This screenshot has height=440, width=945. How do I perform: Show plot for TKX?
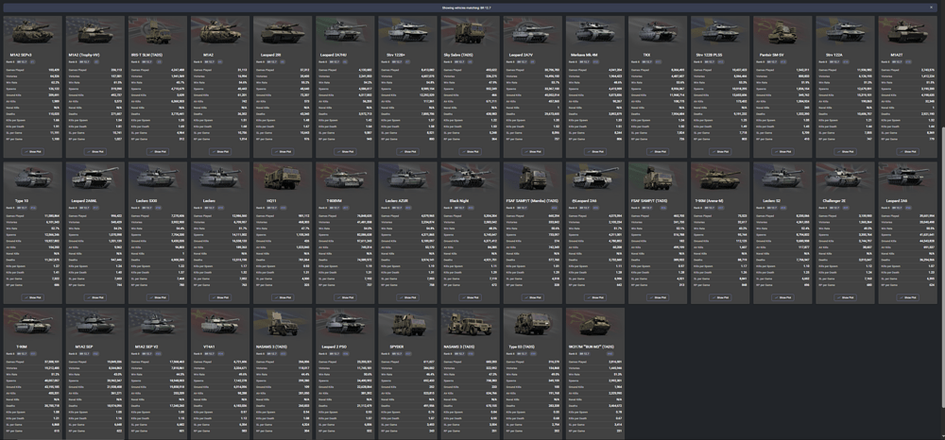coord(657,152)
